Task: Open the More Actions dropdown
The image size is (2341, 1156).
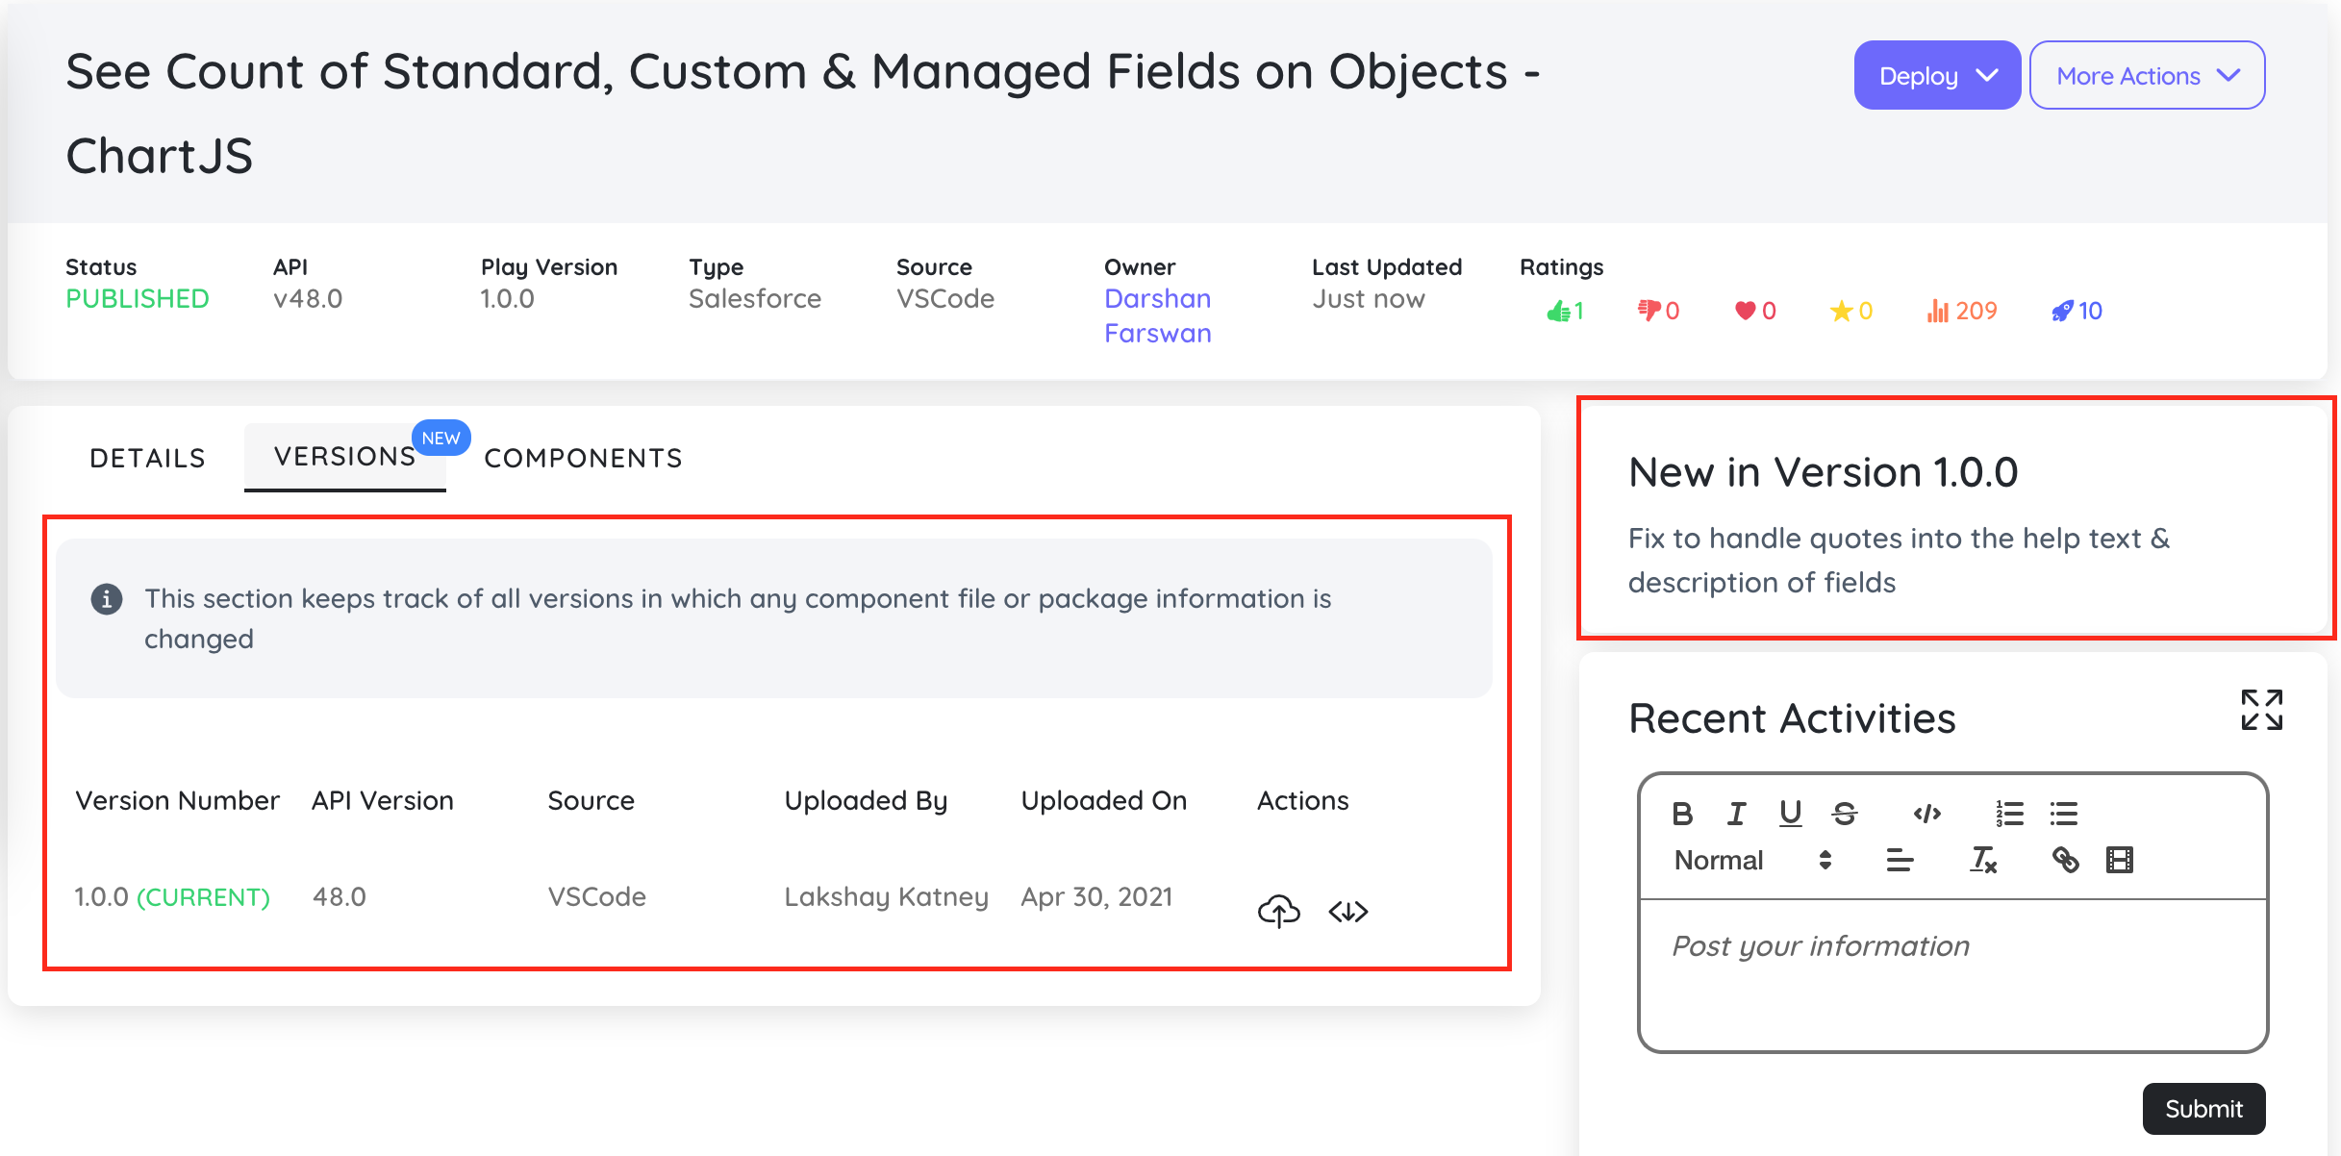Action: (2147, 75)
